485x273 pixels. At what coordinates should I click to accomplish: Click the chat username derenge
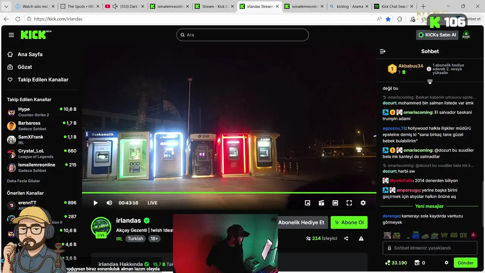point(391,216)
